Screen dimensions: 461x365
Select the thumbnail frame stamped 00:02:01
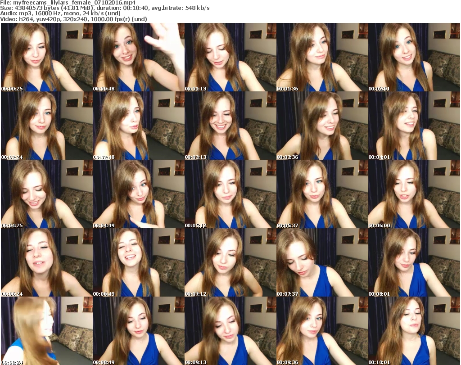414,57
